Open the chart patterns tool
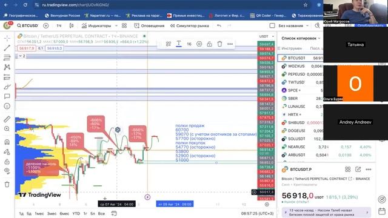This screenshot has width=388, height=218. coord(7,67)
